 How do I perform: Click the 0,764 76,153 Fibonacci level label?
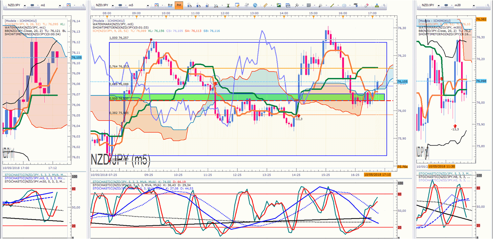click(x=119, y=67)
